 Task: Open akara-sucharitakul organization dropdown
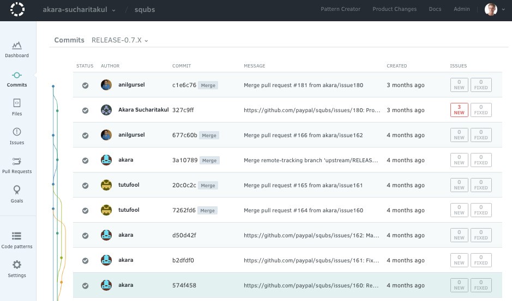coord(79,10)
